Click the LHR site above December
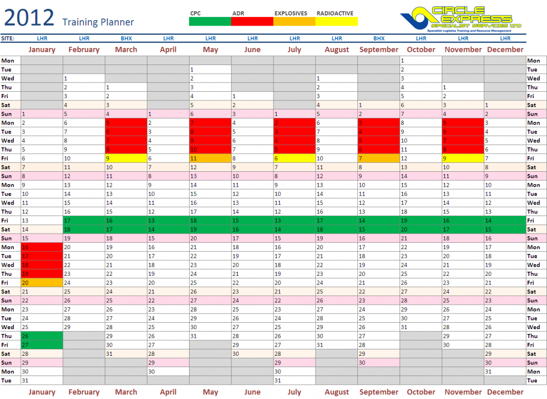The image size is (547, 399). 505,38
